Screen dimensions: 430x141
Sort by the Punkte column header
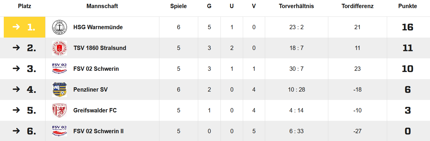tap(407, 6)
